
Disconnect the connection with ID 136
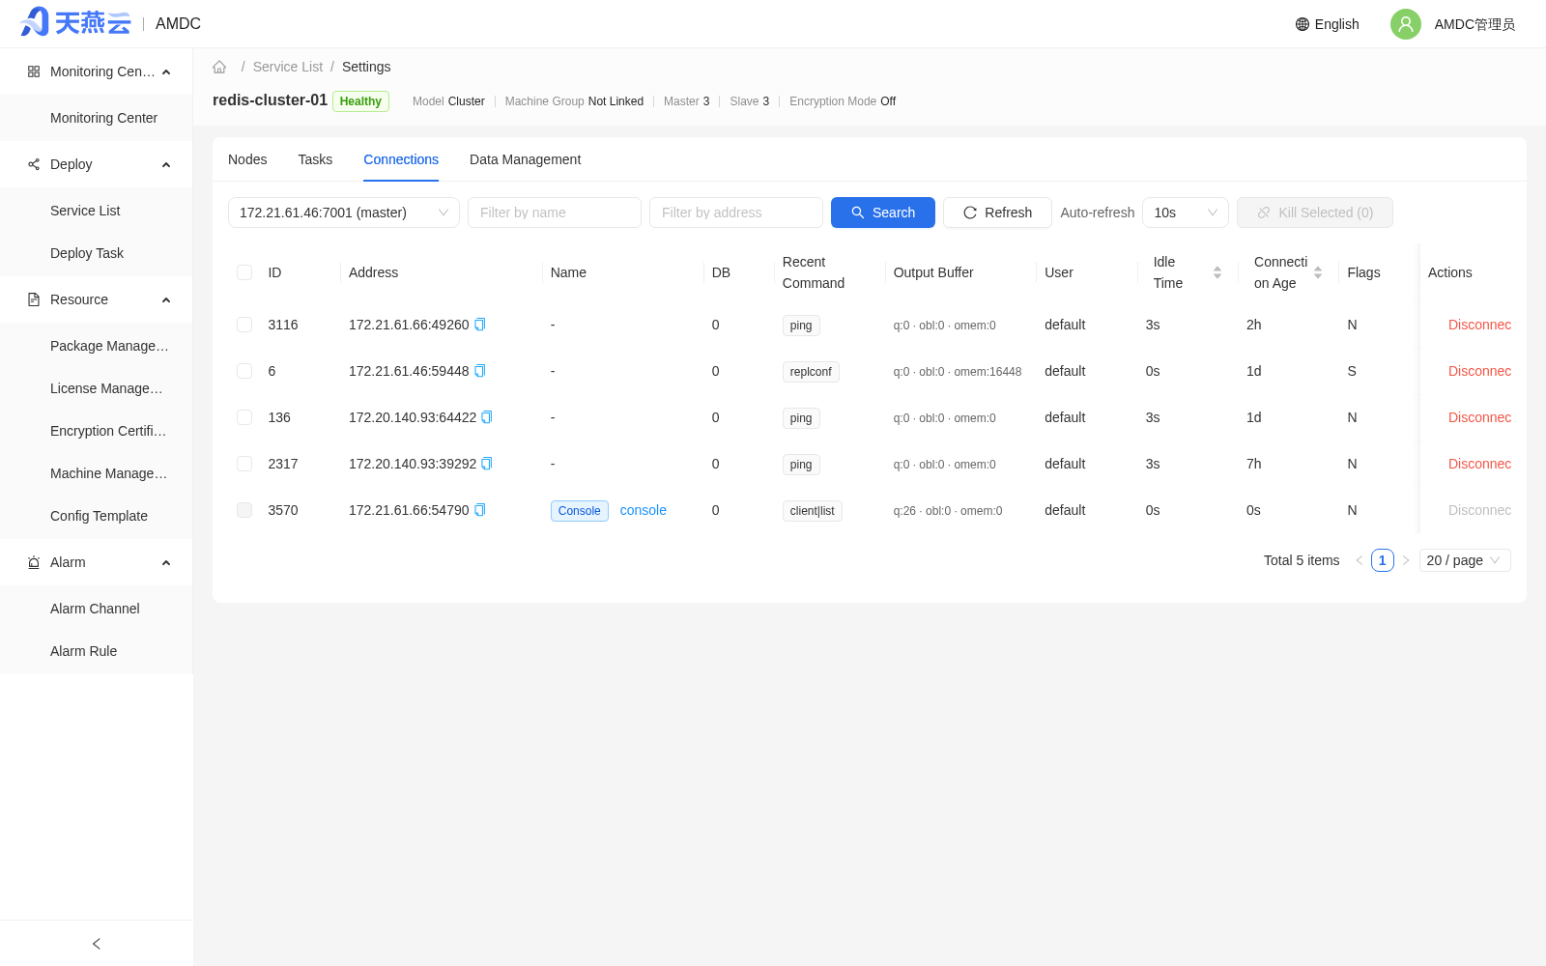click(x=1479, y=417)
